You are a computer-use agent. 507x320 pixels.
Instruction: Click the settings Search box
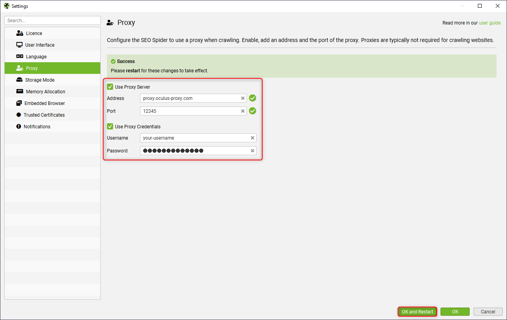[52, 21]
